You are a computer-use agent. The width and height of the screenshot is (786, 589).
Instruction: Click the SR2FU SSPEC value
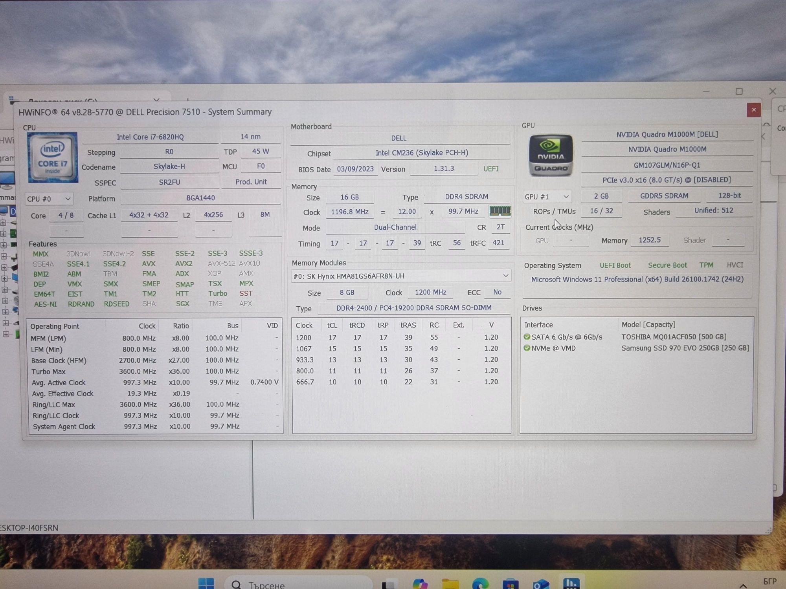(x=169, y=182)
